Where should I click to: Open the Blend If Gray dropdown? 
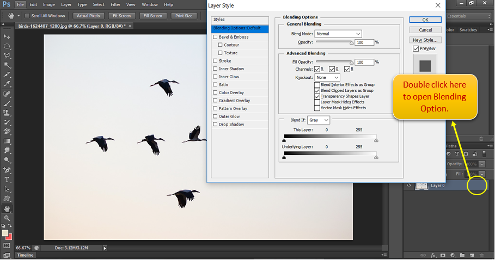(319, 120)
